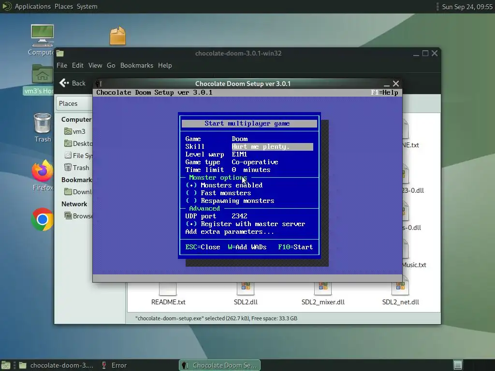The image size is (495, 371).
Task: Open the Trash desktop icon
Action: 43,123
